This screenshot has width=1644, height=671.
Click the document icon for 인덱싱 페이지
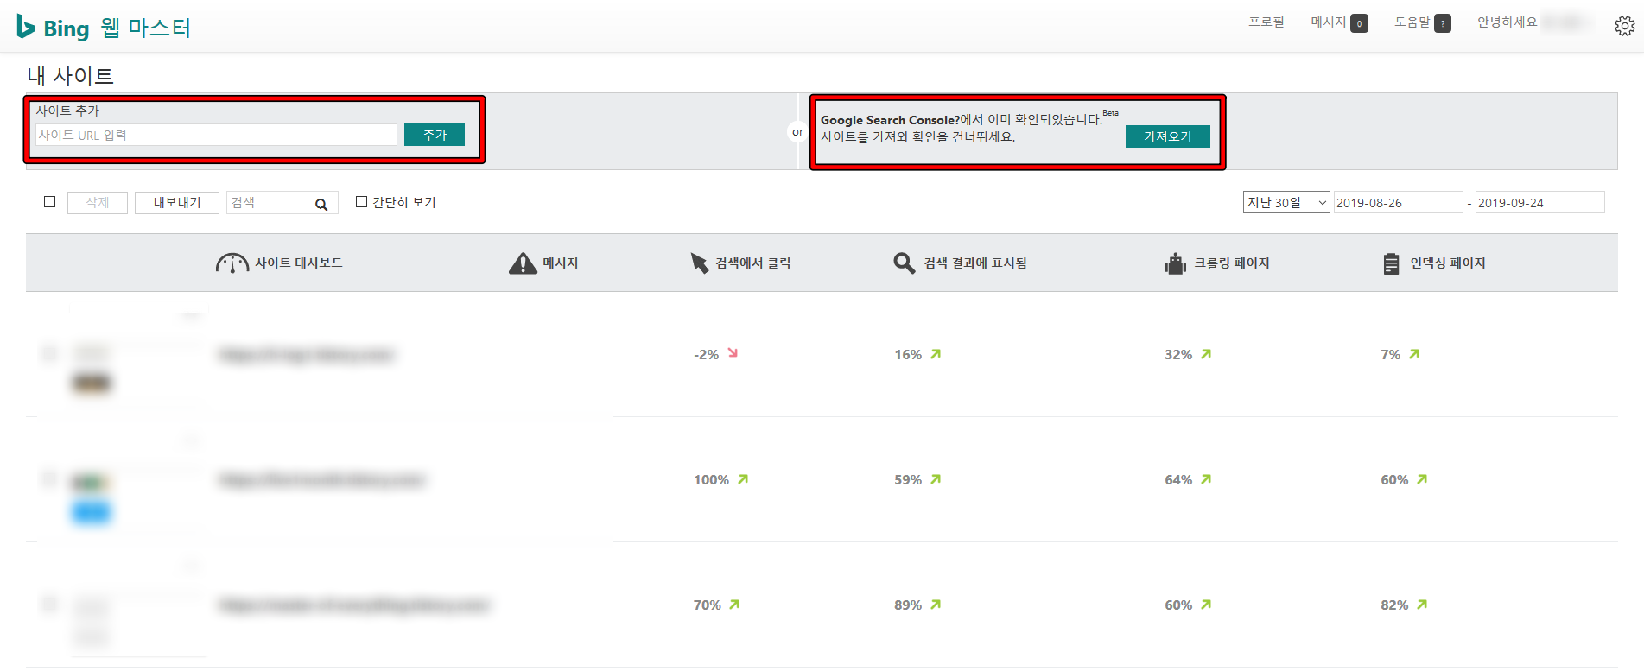point(1391,263)
